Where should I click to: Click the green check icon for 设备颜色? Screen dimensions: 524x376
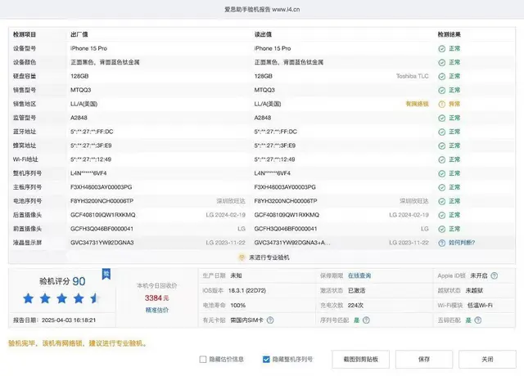pyautogui.click(x=442, y=62)
